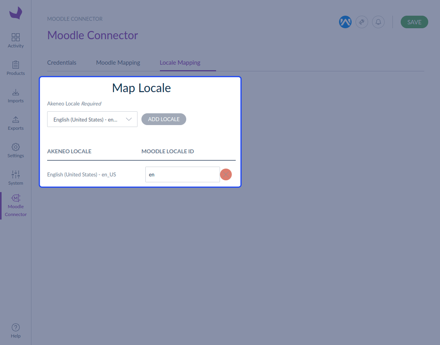Click the MOODLE CONNECTOR breadcrumb
Image resolution: width=440 pixels, height=345 pixels.
click(75, 19)
